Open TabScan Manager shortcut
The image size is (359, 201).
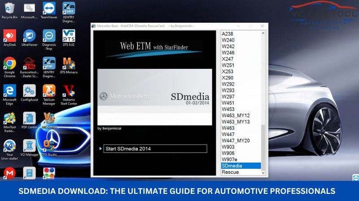click(49, 95)
